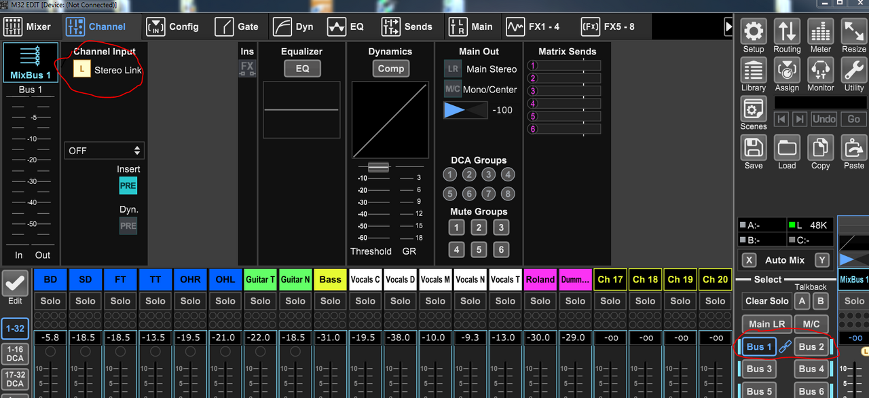Click the Dynamics compressor curve display

390,120
